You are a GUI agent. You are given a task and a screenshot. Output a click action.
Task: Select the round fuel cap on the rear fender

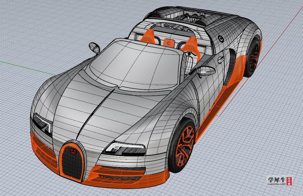[x=220, y=38]
